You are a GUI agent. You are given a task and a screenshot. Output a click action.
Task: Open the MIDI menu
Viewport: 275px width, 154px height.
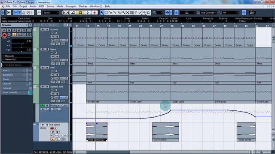pyautogui.click(x=42, y=6)
